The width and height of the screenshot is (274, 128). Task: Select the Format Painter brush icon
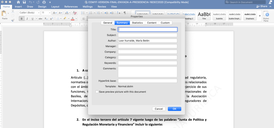tap(13, 20)
